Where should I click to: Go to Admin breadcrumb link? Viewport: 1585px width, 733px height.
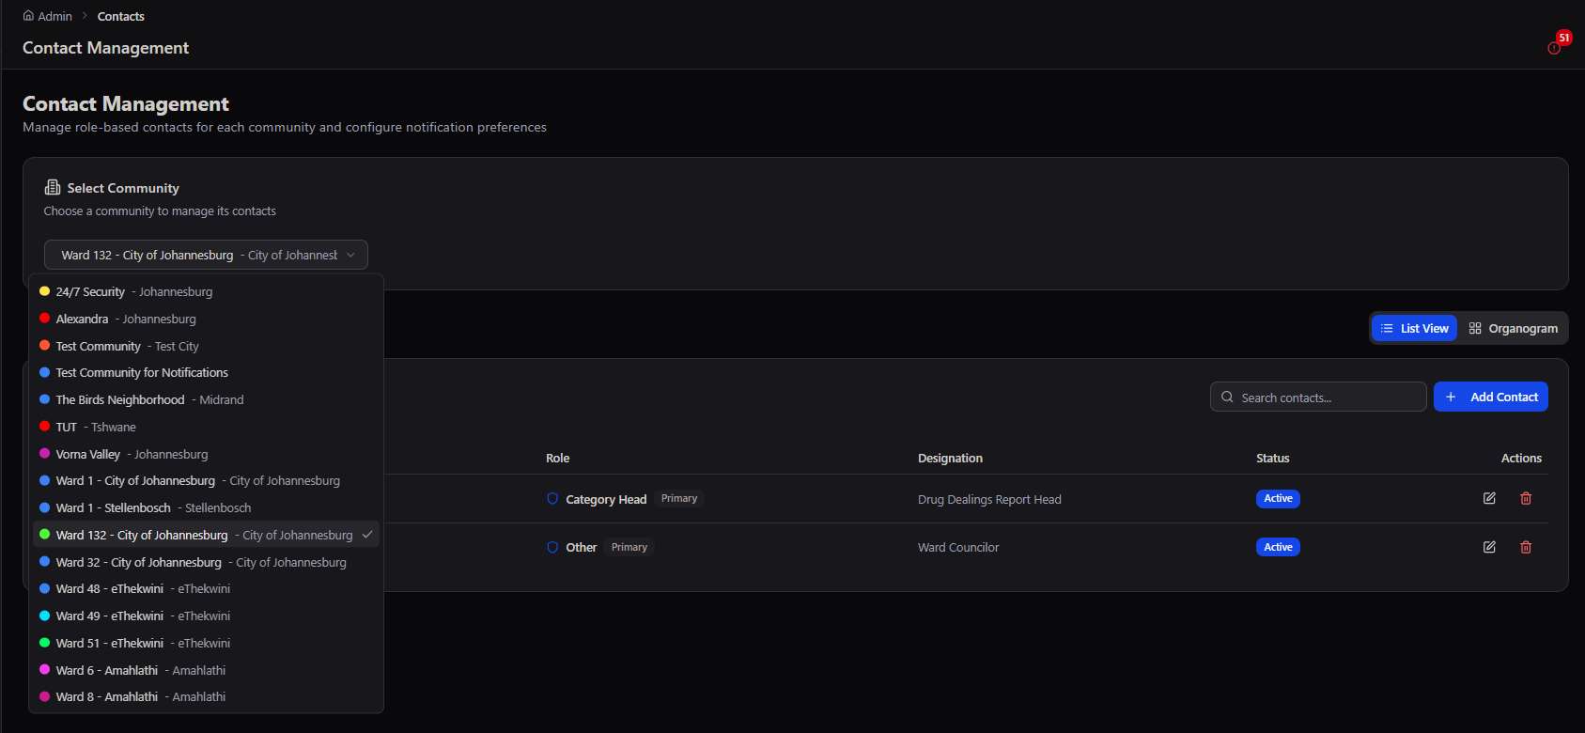click(x=54, y=16)
